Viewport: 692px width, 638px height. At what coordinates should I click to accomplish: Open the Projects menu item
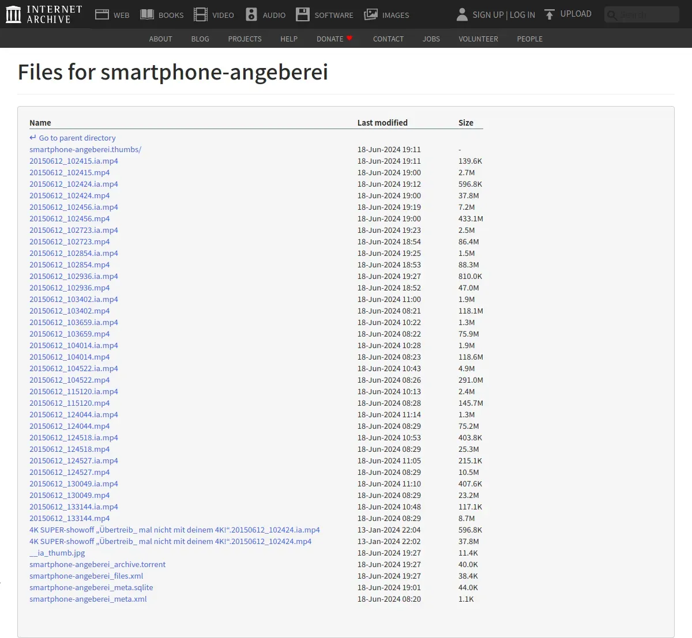coord(245,39)
